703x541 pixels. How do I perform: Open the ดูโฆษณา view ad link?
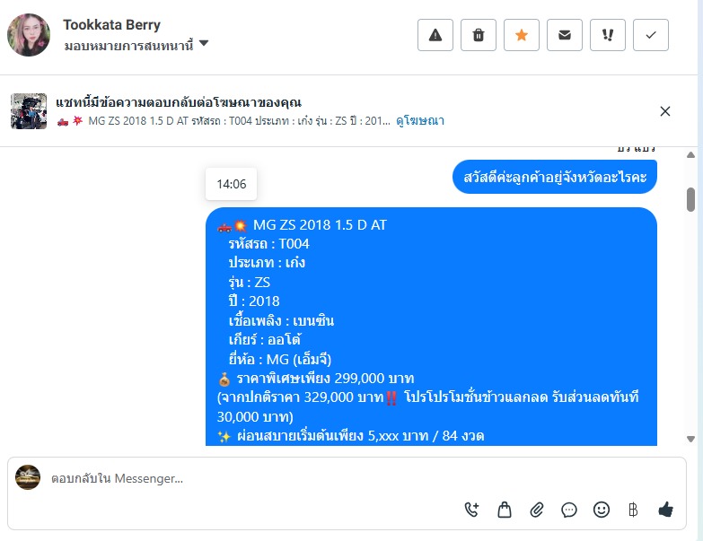419,120
